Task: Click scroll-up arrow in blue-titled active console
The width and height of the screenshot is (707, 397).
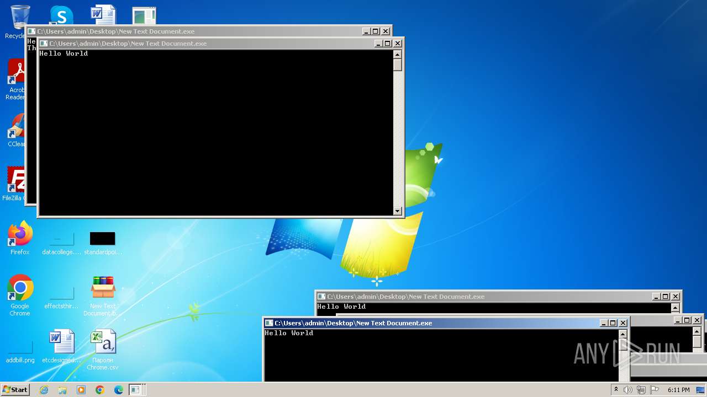Action: point(623,334)
